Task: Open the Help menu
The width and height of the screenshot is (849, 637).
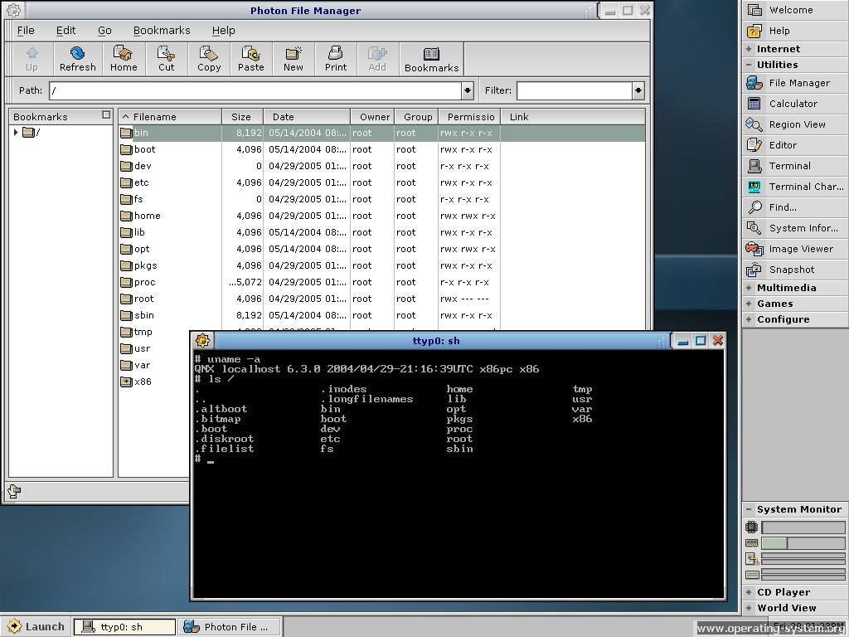Action: pyautogui.click(x=224, y=31)
